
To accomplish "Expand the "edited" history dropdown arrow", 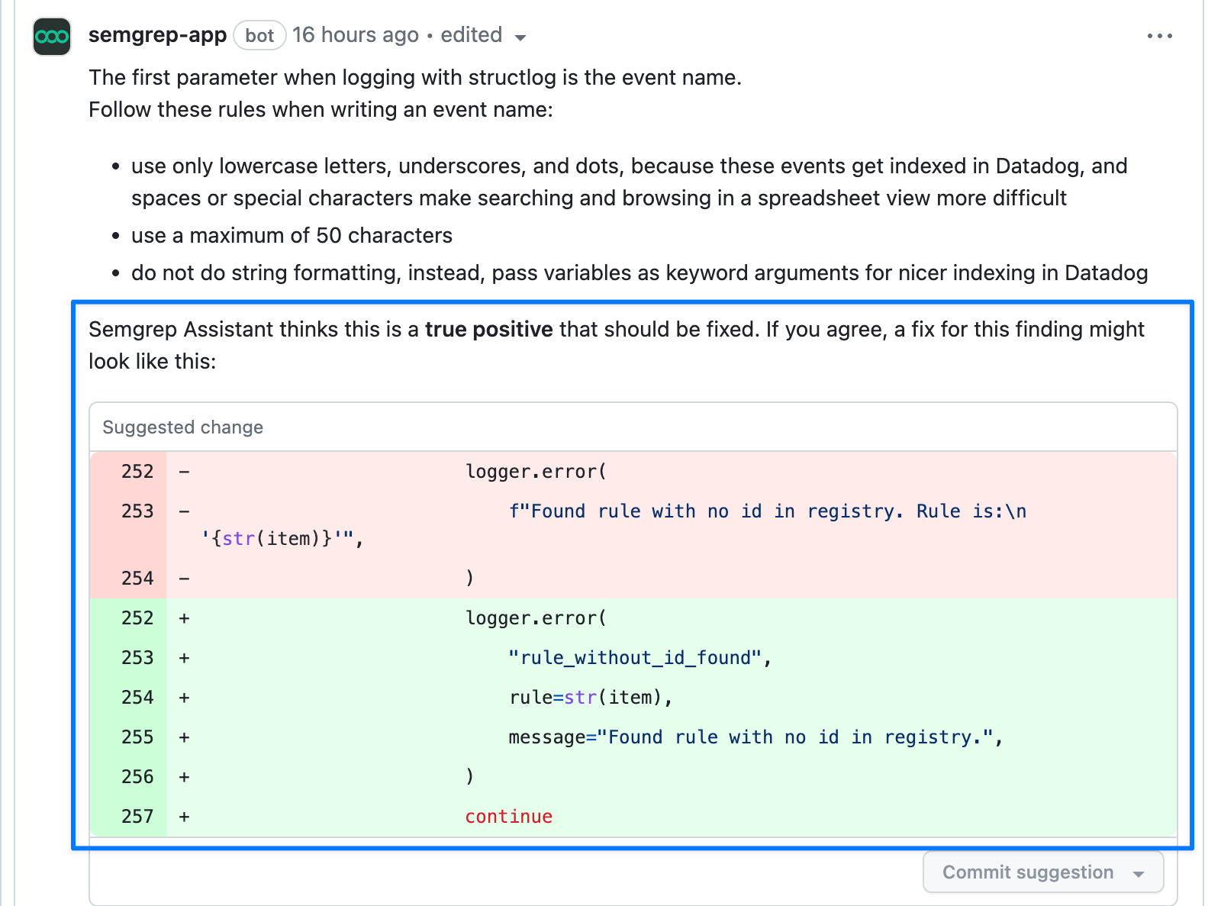I will pyautogui.click(x=520, y=37).
